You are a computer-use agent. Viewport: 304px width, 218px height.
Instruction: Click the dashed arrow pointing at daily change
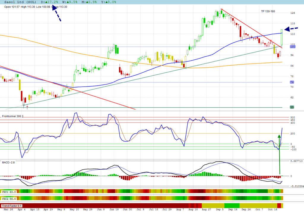[x=56, y=14]
